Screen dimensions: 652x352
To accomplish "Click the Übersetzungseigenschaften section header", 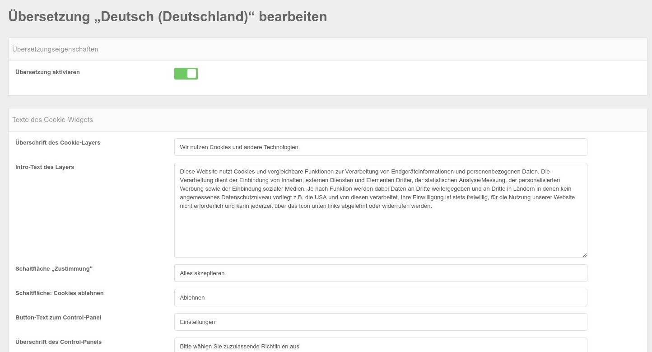I will [56, 49].
